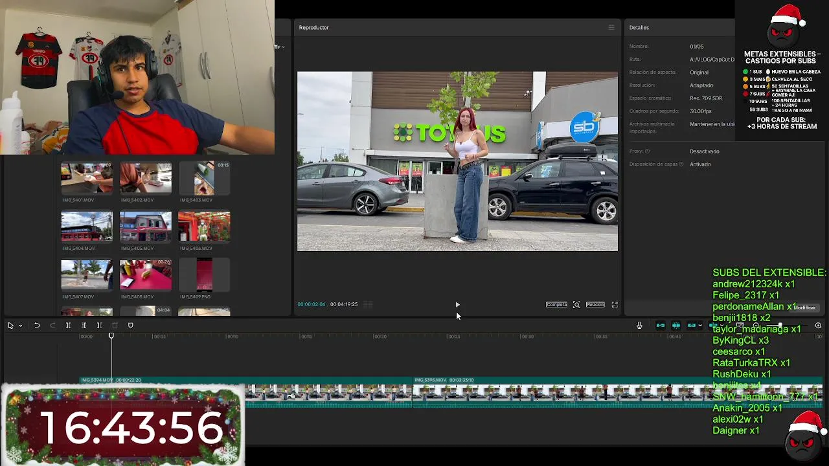This screenshot has height=466, width=829.
Task: Click the Reproductor panel title
Action: (x=314, y=27)
